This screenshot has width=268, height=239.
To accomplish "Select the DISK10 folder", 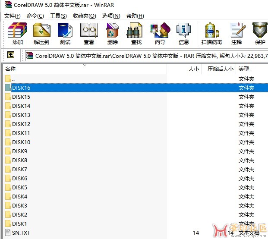I will [21, 142].
